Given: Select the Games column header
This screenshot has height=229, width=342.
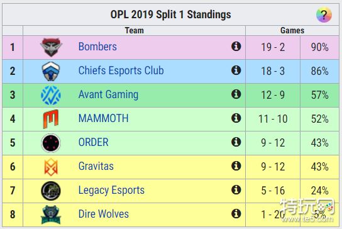Looking at the screenshot, I should (x=292, y=31).
